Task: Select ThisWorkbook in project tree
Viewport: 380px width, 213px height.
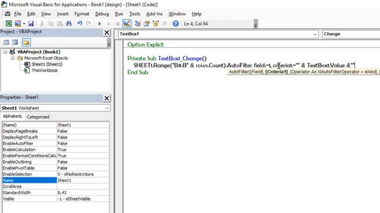Action: coord(45,70)
